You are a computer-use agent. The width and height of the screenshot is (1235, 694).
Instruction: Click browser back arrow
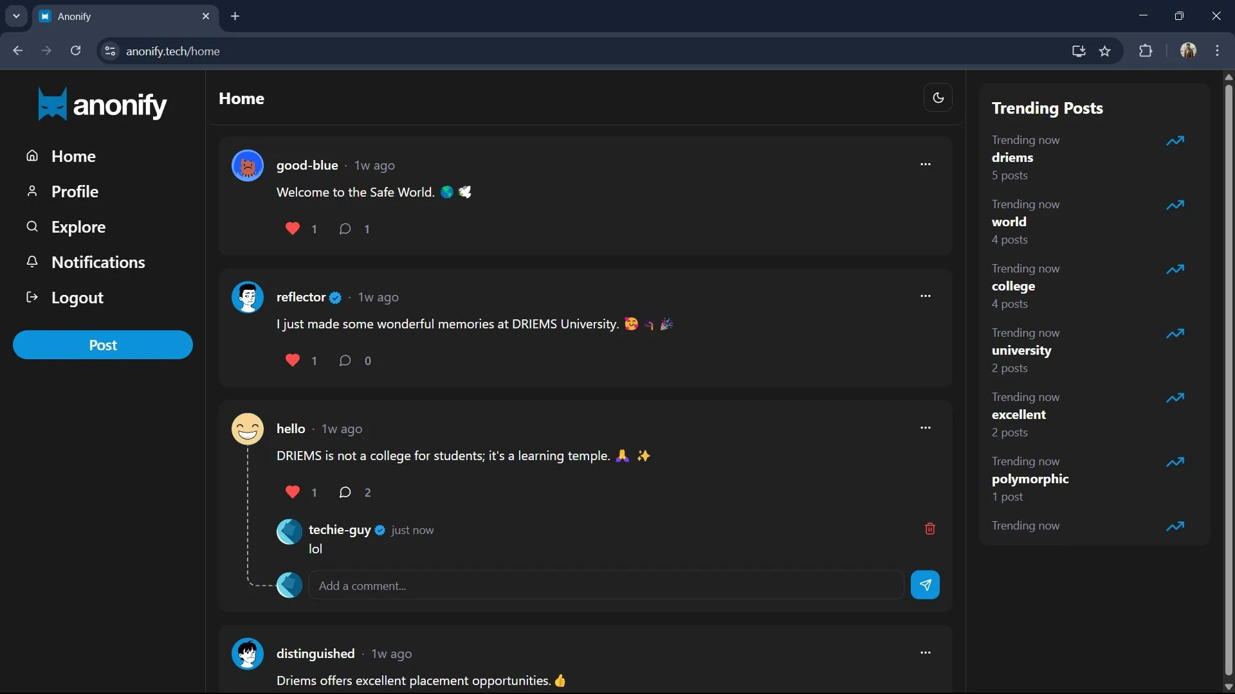point(17,51)
